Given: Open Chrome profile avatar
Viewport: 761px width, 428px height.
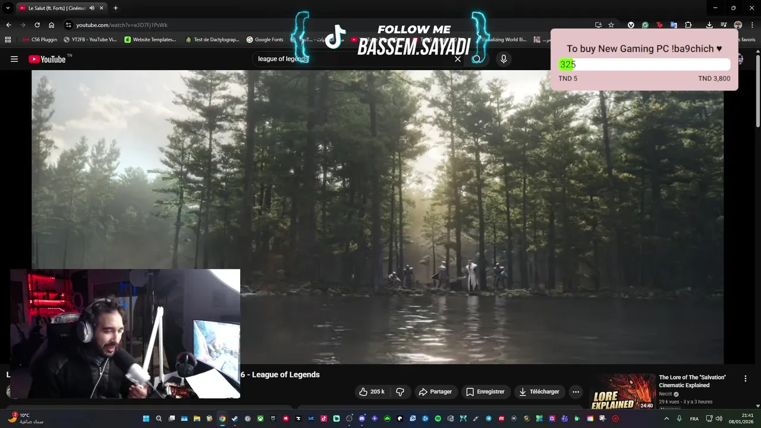Looking at the screenshot, I should (738, 25).
